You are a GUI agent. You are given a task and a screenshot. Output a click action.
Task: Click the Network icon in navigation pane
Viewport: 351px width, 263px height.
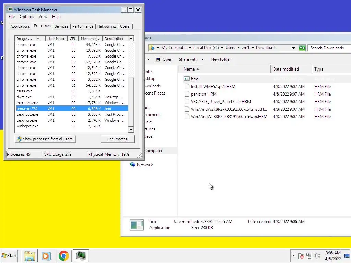(x=133, y=165)
